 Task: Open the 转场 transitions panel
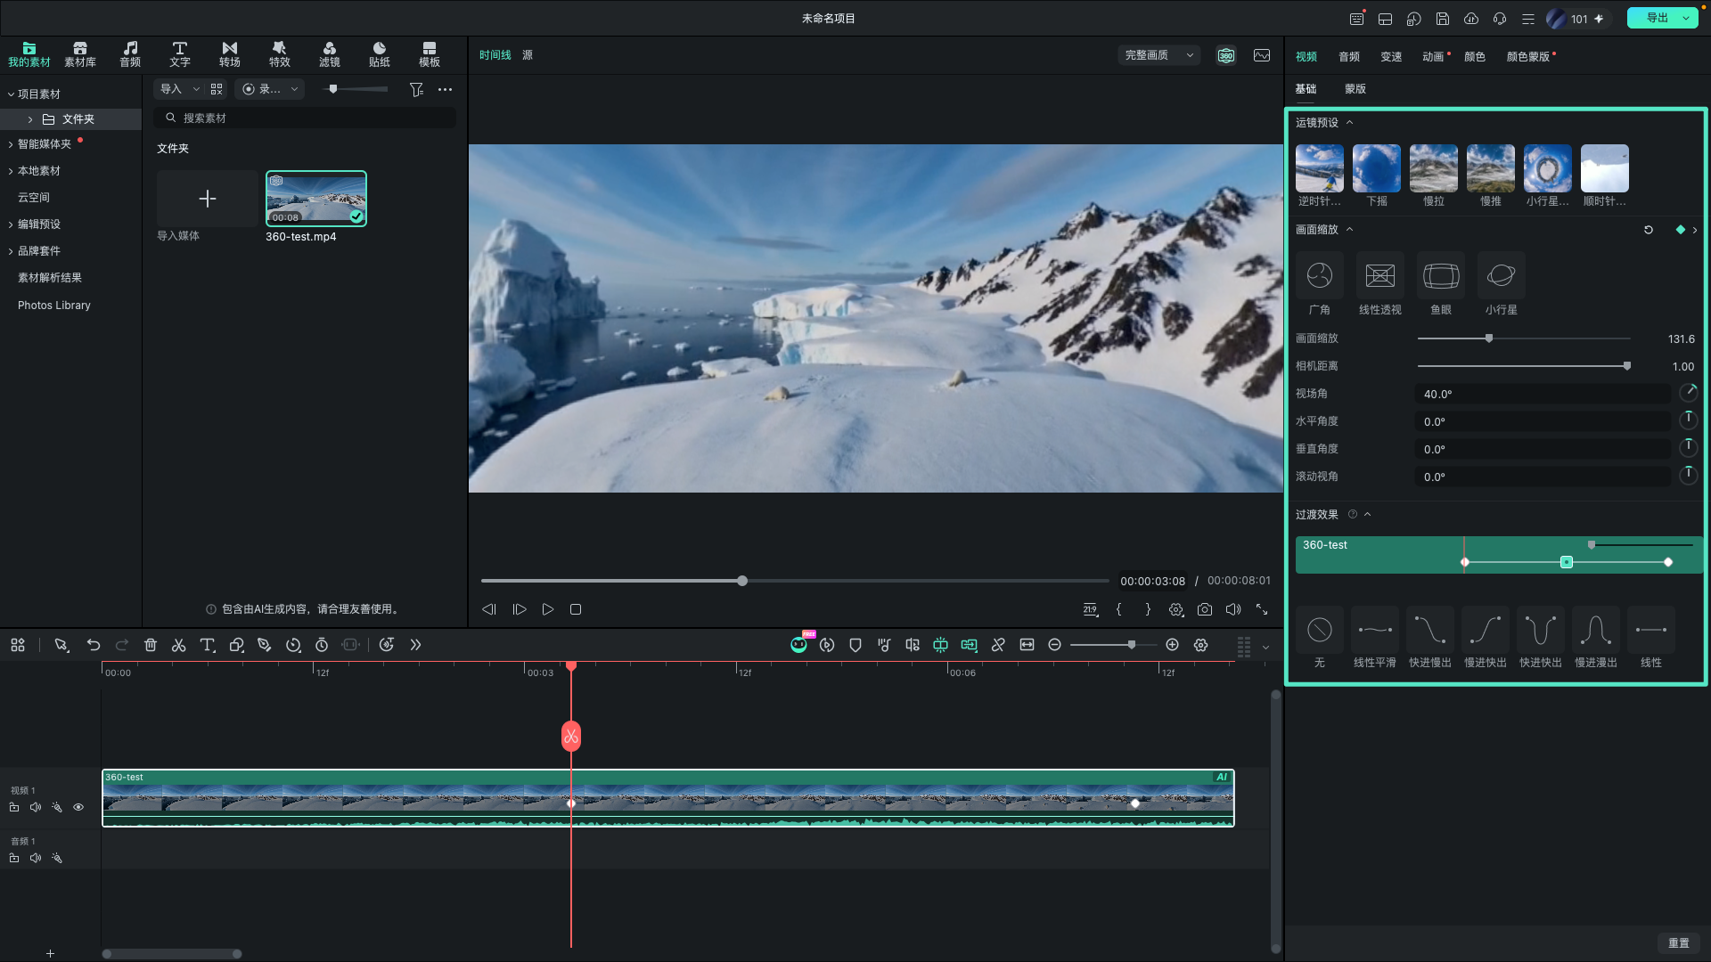click(230, 54)
